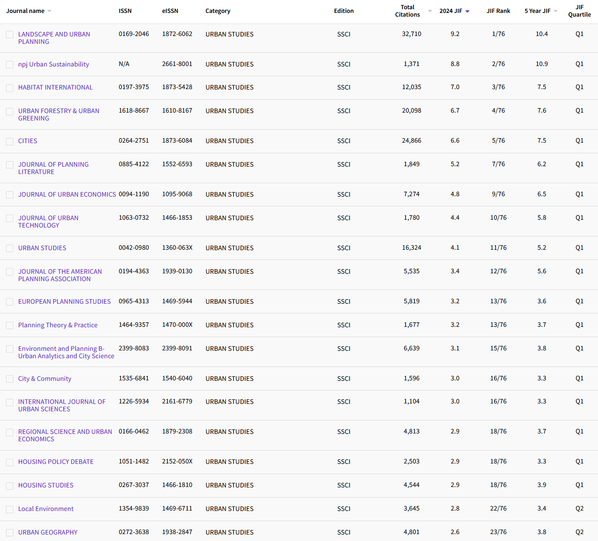Image resolution: width=598 pixels, height=541 pixels.
Task: Click the Category column header
Action: coord(218,11)
